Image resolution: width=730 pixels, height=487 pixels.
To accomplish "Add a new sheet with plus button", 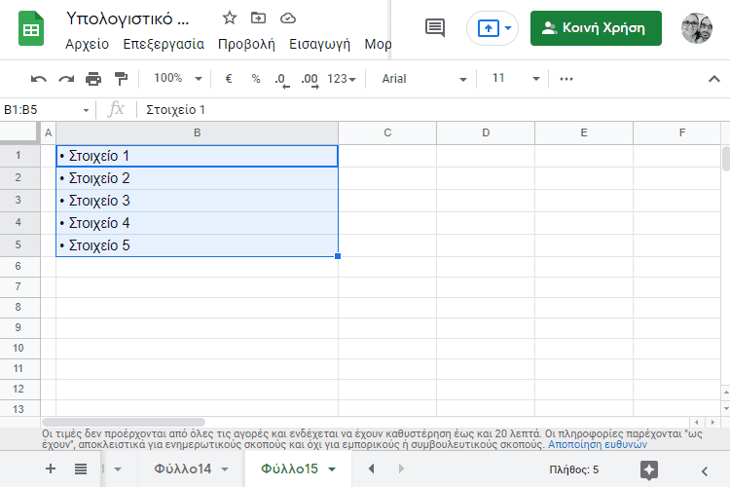I will 51,468.
